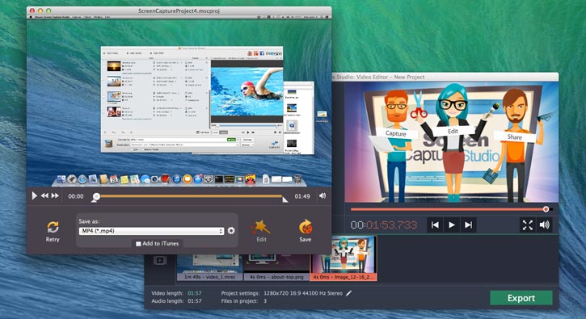Tick the Add to iTunes checkbox
This screenshot has width=586, height=319.
[x=138, y=244]
